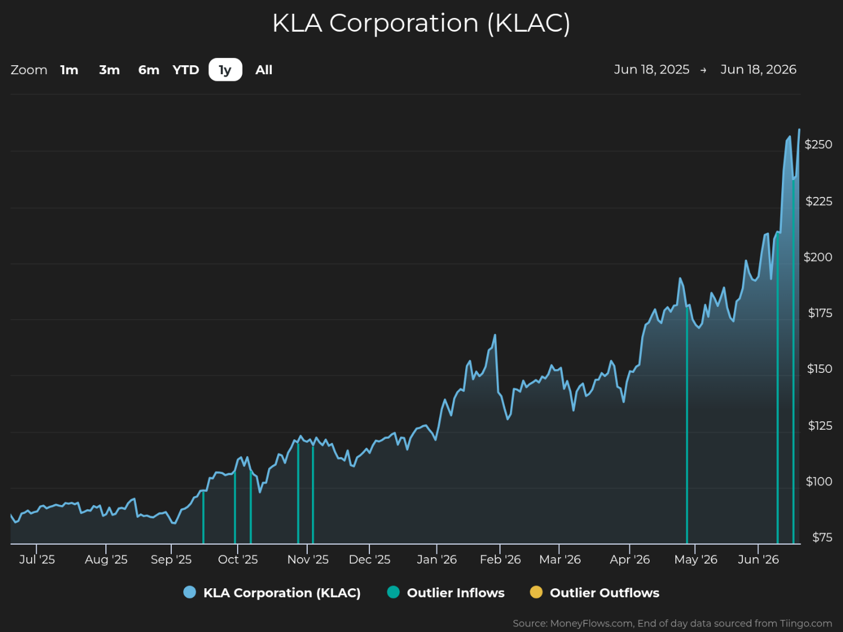Click the $75 price axis label
The width and height of the screenshot is (843, 632).
pos(822,537)
